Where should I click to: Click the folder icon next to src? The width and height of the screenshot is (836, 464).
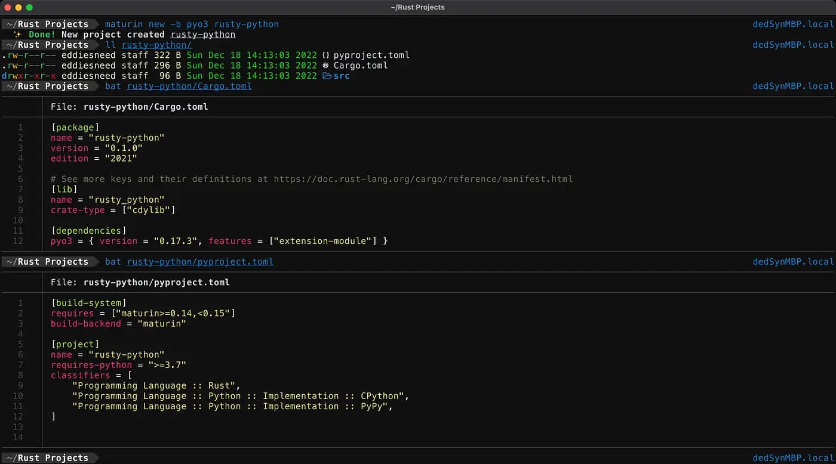coord(327,76)
